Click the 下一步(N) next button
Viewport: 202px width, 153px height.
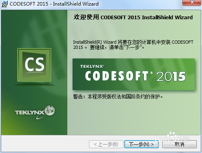141,144
